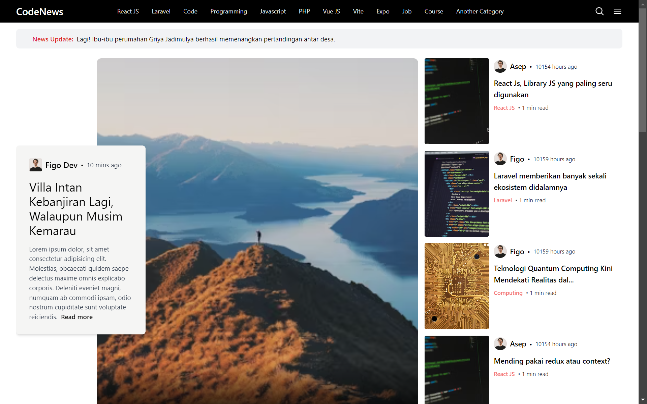
Task: Click Figo's avatar on Laravel article
Action: coord(500,159)
